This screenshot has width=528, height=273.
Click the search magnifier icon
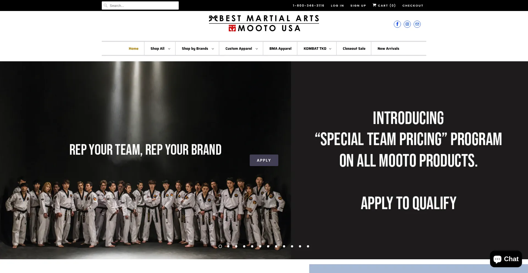(x=106, y=5)
